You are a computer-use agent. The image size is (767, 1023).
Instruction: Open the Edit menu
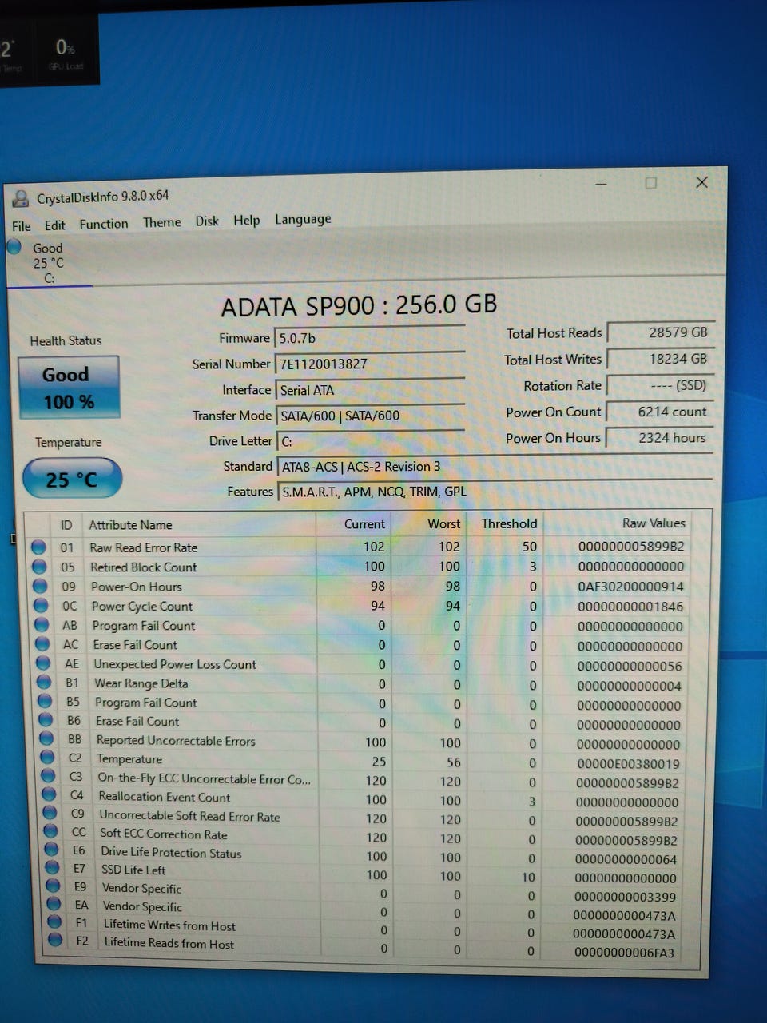pyautogui.click(x=55, y=225)
